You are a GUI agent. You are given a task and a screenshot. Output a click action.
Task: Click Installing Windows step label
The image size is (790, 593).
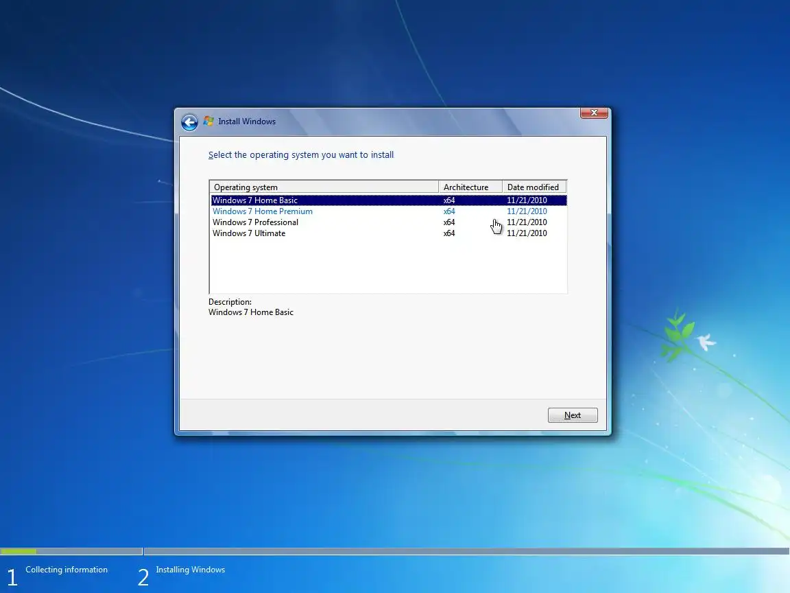click(x=191, y=570)
